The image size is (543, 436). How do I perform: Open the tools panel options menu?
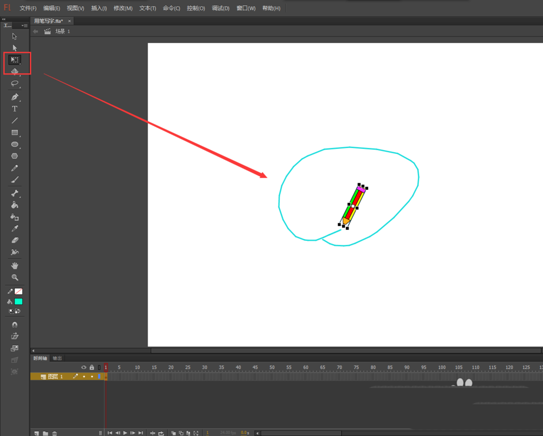[x=24, y=26]
